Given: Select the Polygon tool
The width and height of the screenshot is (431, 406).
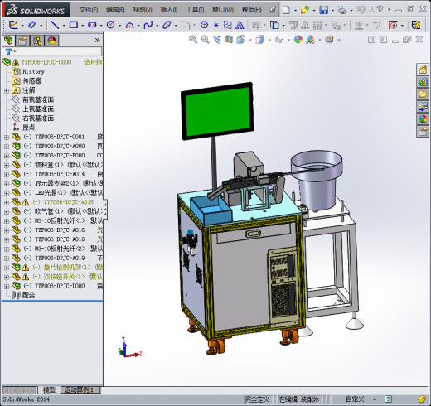Looking at the screenshot, I should tap(204, 25).
